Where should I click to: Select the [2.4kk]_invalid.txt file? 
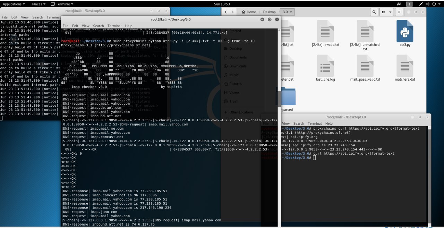coord(325,33)
